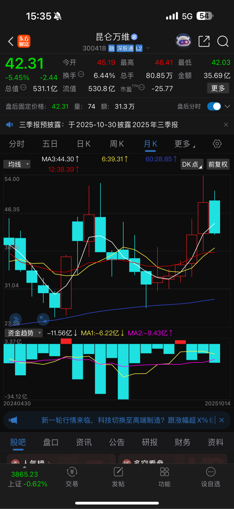The image size is (234, 509).
Task: Tap the 交易 trade icon
Action: click(72, 477)
